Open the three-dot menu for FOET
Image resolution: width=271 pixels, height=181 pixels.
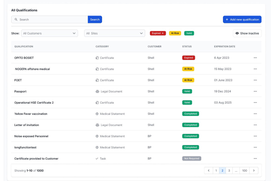255,80
